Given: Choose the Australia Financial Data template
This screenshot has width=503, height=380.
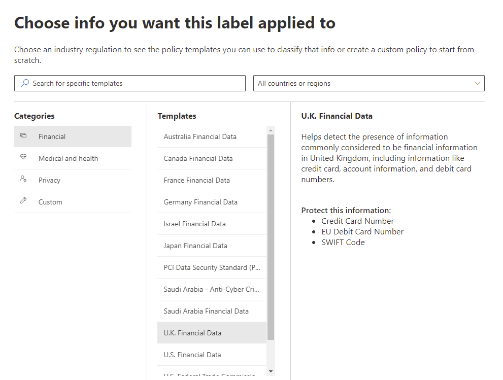Looking at the screenshot, I should (x=200, y=136).
